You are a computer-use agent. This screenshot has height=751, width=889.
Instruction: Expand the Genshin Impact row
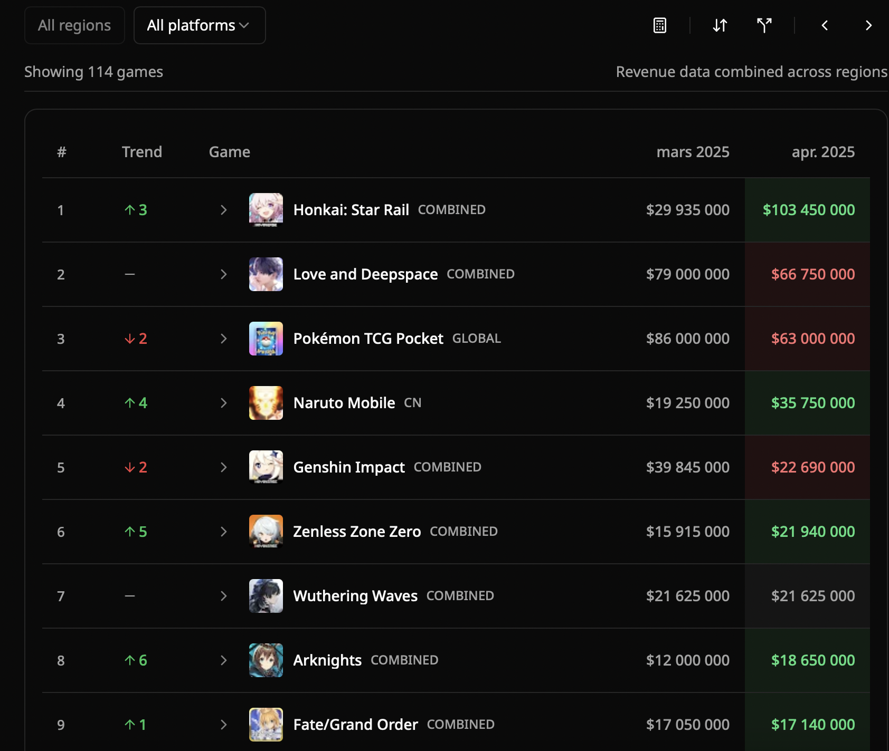pos(223,467)
